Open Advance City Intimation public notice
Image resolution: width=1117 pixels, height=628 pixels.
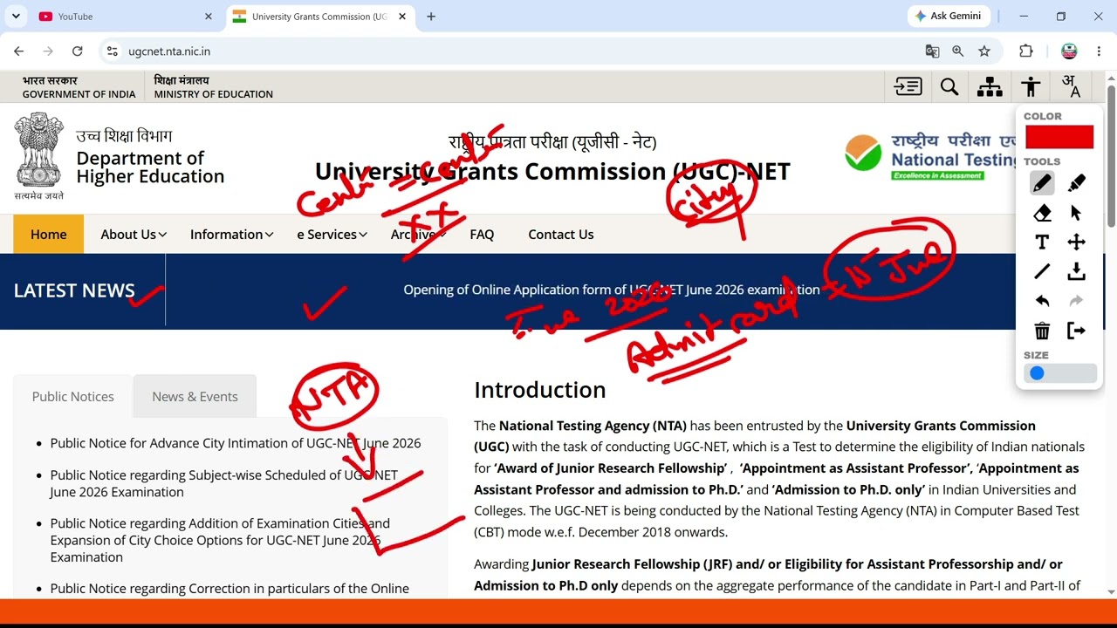coord(236,443)
